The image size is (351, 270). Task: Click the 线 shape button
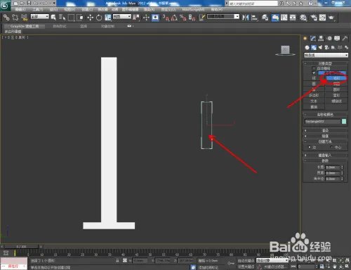(x=314, y=78)
